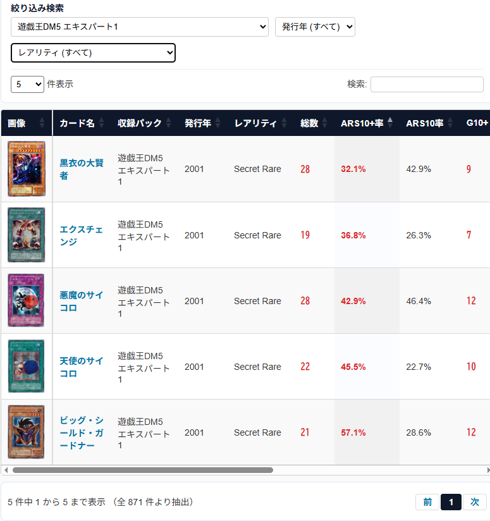Open the エクスチェンジ card link
This screenshot has height=521, width=490.
[82, 236]
